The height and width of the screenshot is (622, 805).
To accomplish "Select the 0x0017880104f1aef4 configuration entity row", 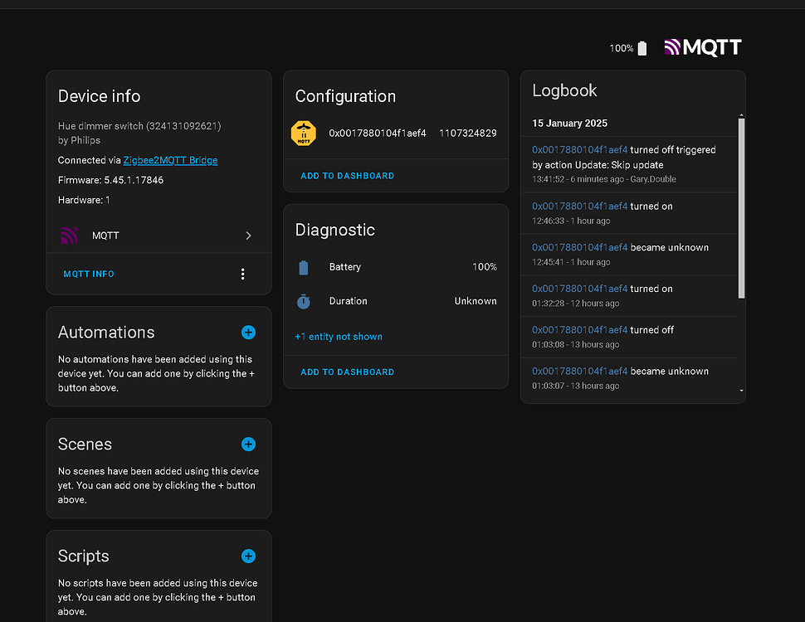I will (x=396, y=134).
